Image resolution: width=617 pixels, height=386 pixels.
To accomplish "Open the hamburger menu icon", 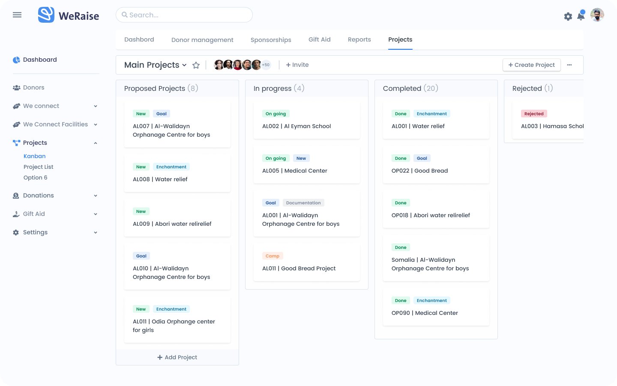I will (x=17, y=15).
